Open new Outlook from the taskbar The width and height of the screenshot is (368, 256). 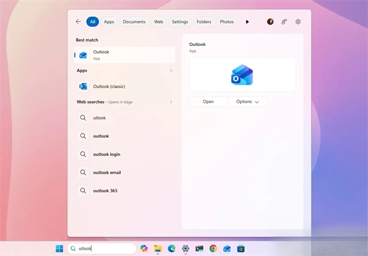227,249
